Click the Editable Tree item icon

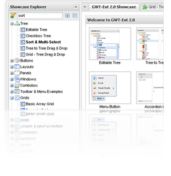click(22, 30)
